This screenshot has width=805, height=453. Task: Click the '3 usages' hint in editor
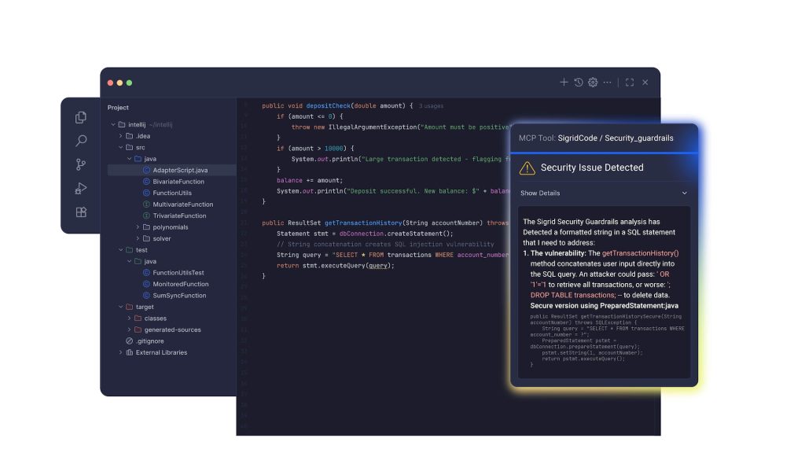[431, 106]
